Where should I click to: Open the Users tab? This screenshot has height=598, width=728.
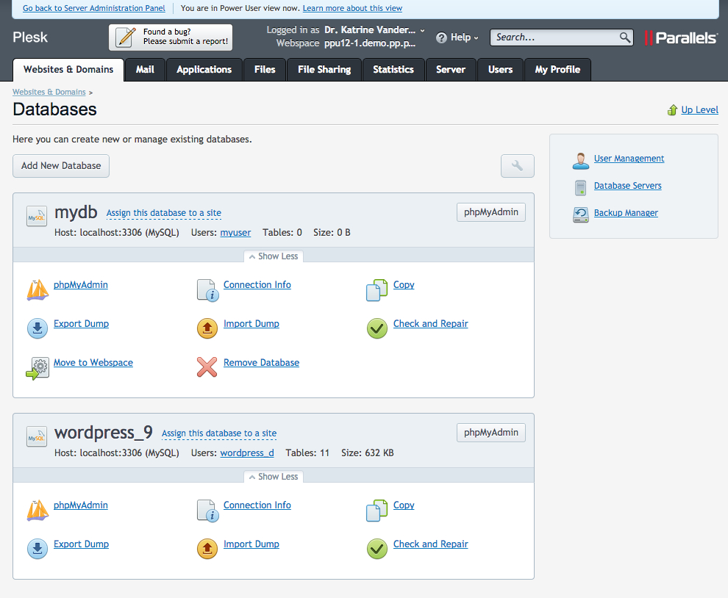[500, 70]
